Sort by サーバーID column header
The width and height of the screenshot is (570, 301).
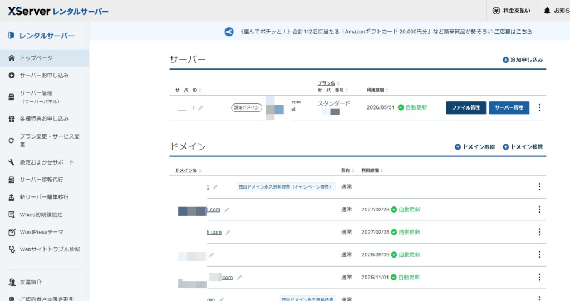point(188,90)
